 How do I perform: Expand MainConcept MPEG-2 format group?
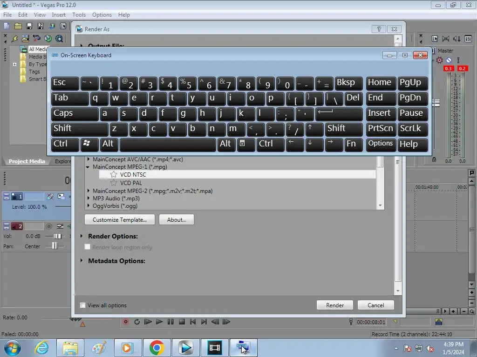[88, 191]
